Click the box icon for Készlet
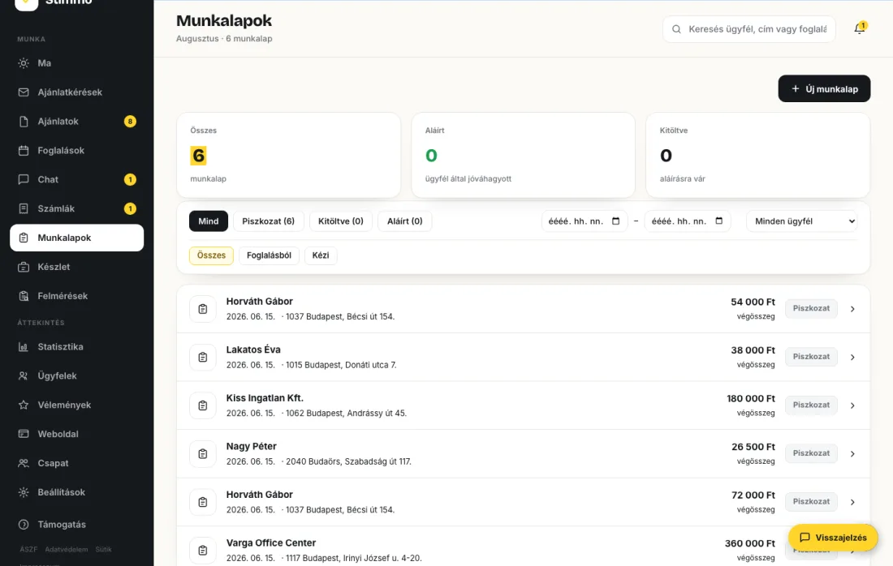 (24, 267)
